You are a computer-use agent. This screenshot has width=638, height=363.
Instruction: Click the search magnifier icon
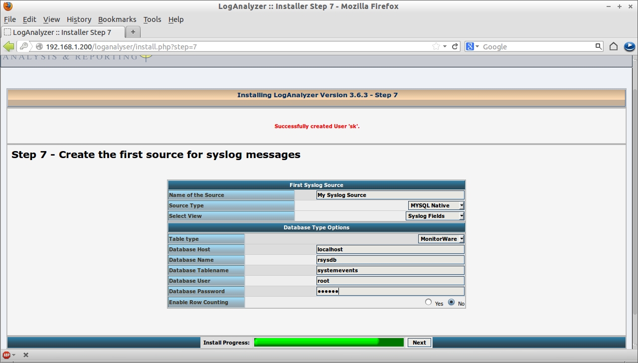(x=599, y=46)
